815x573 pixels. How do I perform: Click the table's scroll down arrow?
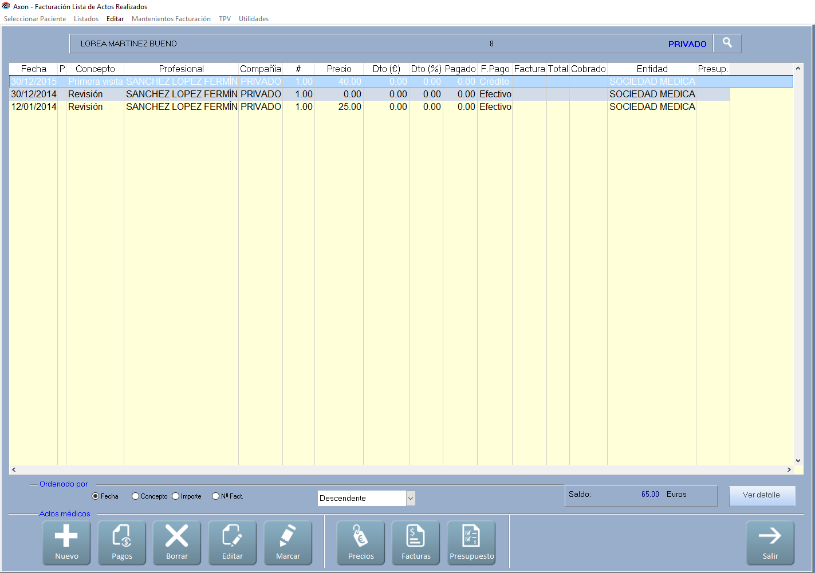[x=798, y=460]
